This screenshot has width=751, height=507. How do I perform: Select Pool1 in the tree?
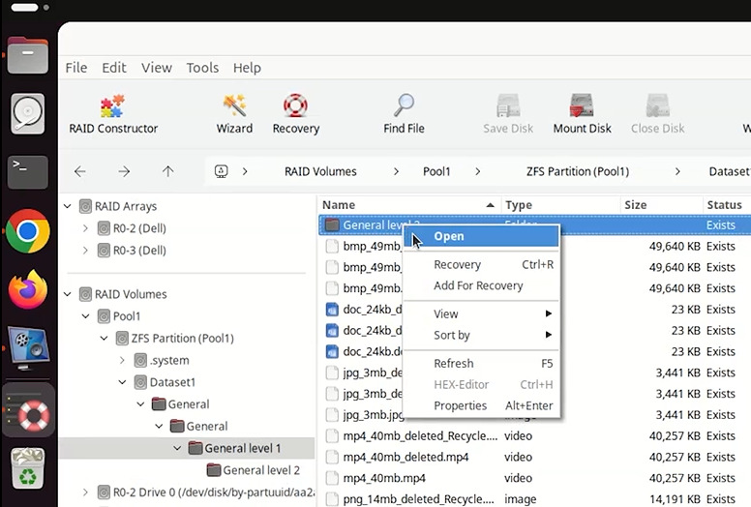pos(127,316)
